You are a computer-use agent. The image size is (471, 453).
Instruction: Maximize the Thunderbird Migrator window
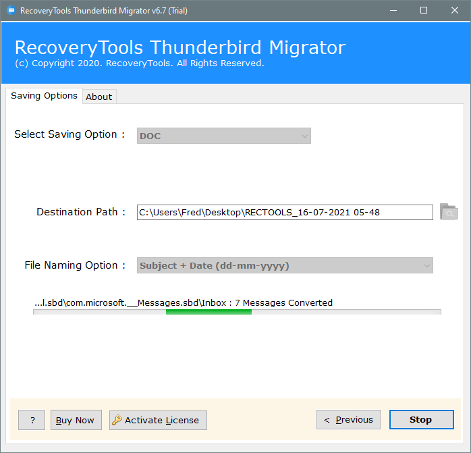[x=424, y=11]
